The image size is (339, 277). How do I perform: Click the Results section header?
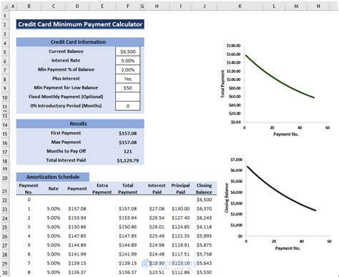click(80, 124)
